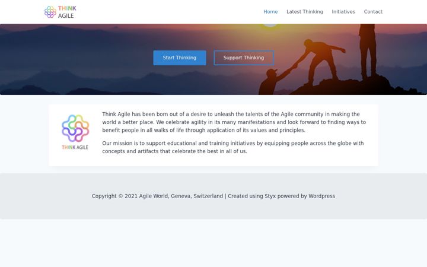427x267 pixels.
Task: Click the paragraph starting "Think Agile has been born"
Action: coord(234,122)
